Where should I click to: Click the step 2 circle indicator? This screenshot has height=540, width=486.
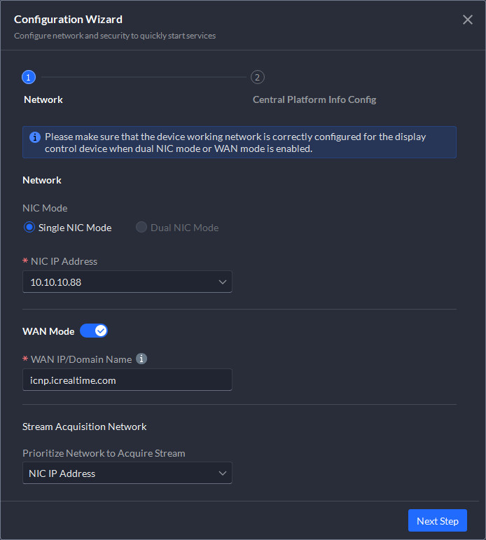[258, 77]
